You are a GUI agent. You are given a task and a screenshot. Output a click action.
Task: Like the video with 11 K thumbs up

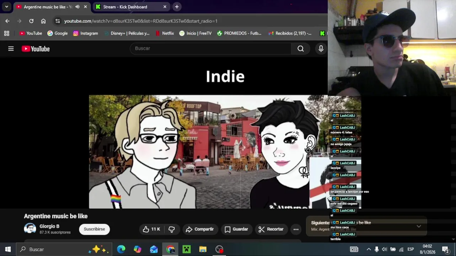coord(152,229)
